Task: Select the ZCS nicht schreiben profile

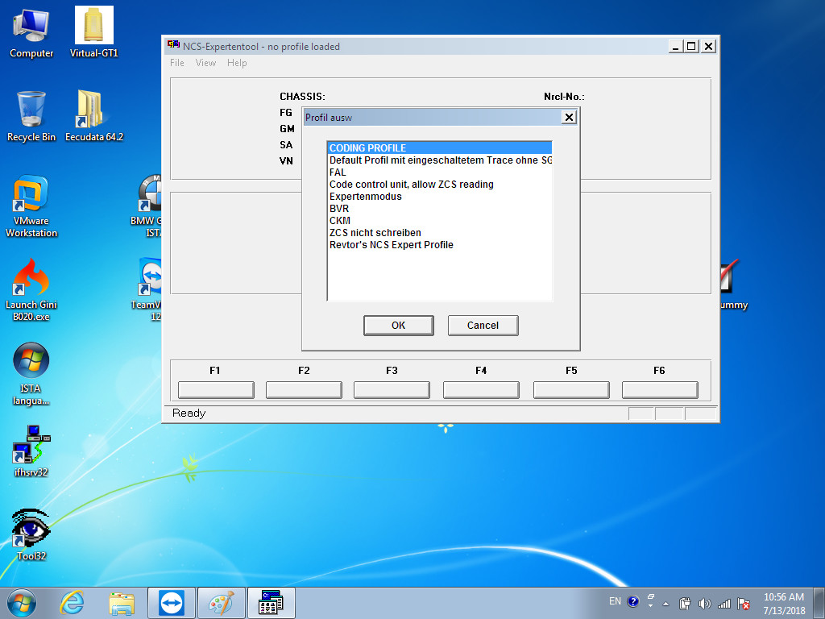Action: click(375, 233)
